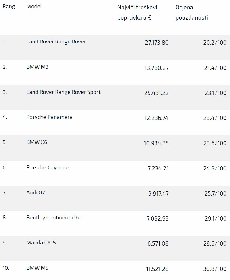Click the repair cost value 27.173.80
Screen dimensions: 230x280
click(x=157, y=43)
